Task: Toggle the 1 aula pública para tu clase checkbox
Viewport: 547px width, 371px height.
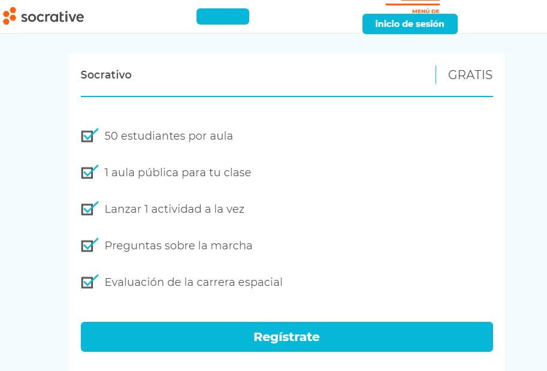Action: point(89,173)
